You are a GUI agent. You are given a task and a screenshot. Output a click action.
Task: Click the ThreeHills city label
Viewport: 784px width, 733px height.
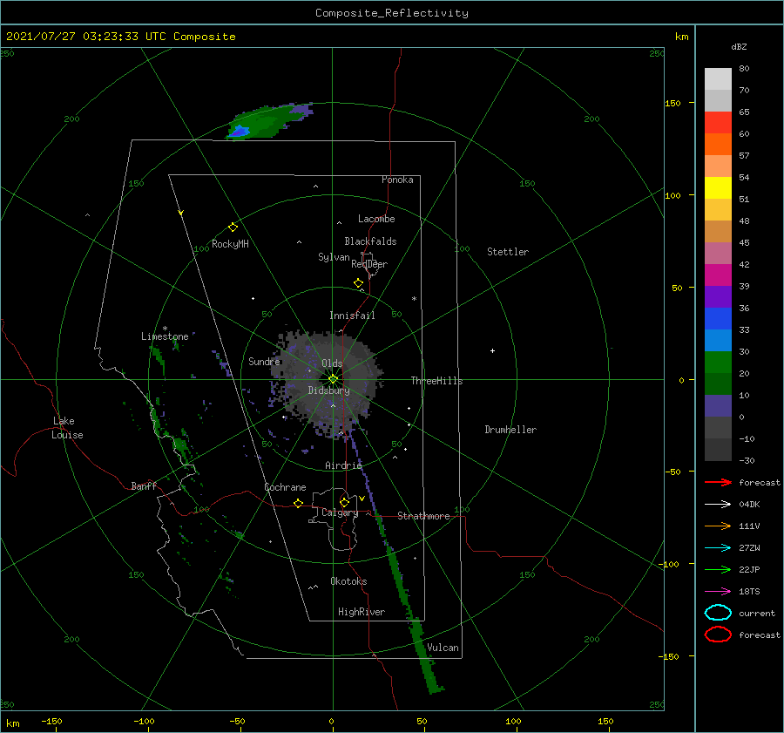coord(437,381)
